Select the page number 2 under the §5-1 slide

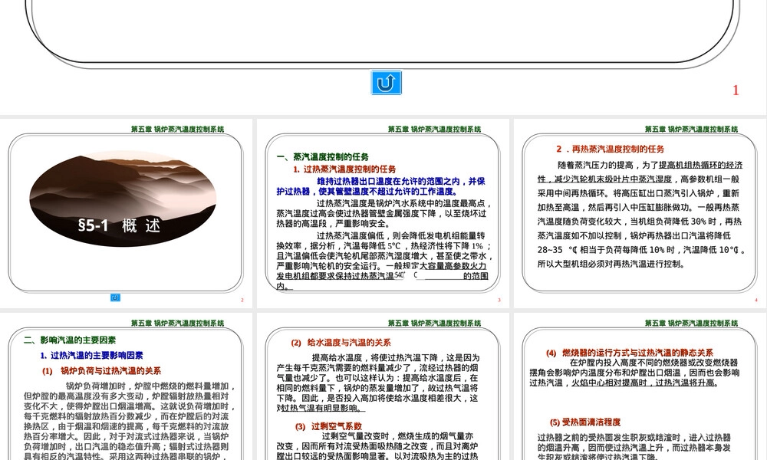pyautogui.click(x=242, y=300)
